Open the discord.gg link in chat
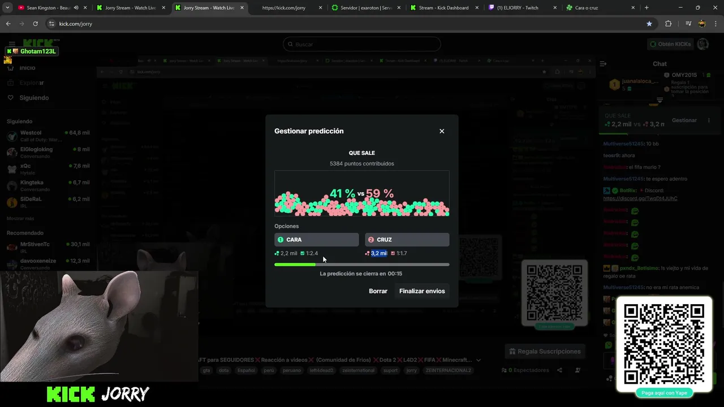The image size is (724, 407). point(640,198)
